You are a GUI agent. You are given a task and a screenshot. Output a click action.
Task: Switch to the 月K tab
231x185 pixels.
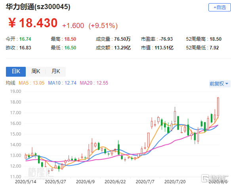[x=56, y=72]
